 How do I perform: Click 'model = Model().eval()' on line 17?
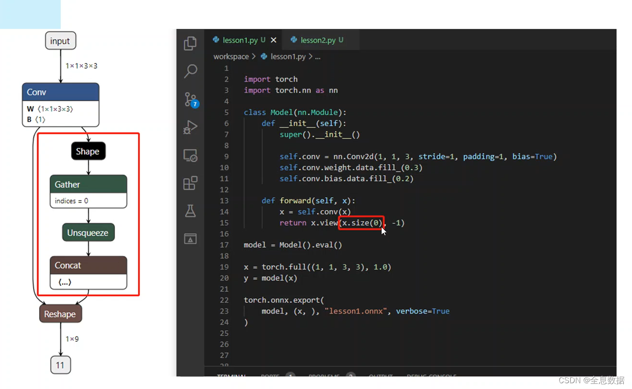click(293, 245)
